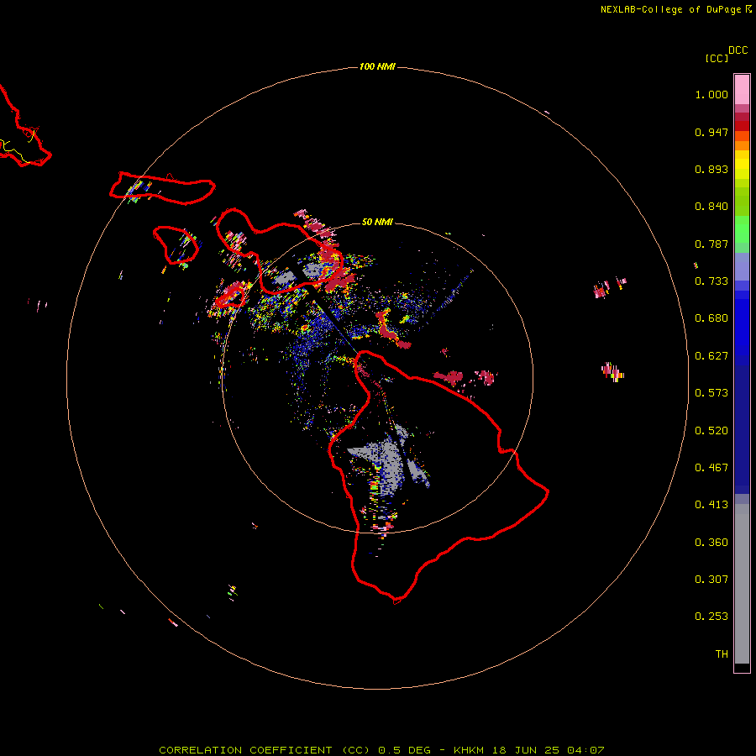The image size is (756, 756).
Task: Click the 0.520 value on the color scale
Action: click(711, 431)
